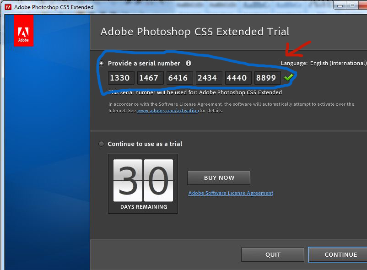Click serial field containing 1330

pos(121,78)
